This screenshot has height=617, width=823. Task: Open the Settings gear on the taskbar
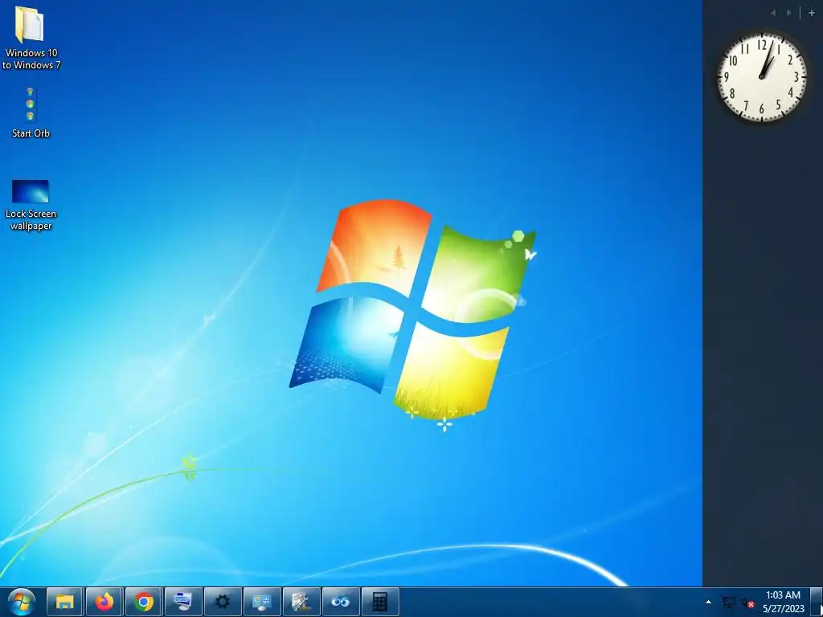pyautogui.click(x=223, y=602)
